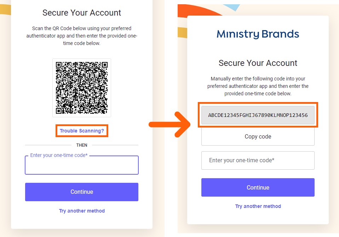Click Try another method under the QR code
Image resolution: width=339 pixels, height=237 pixels.
coord(82,211)
